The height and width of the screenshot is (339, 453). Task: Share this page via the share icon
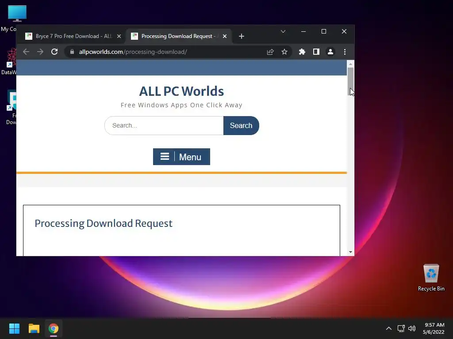(270, 52)
